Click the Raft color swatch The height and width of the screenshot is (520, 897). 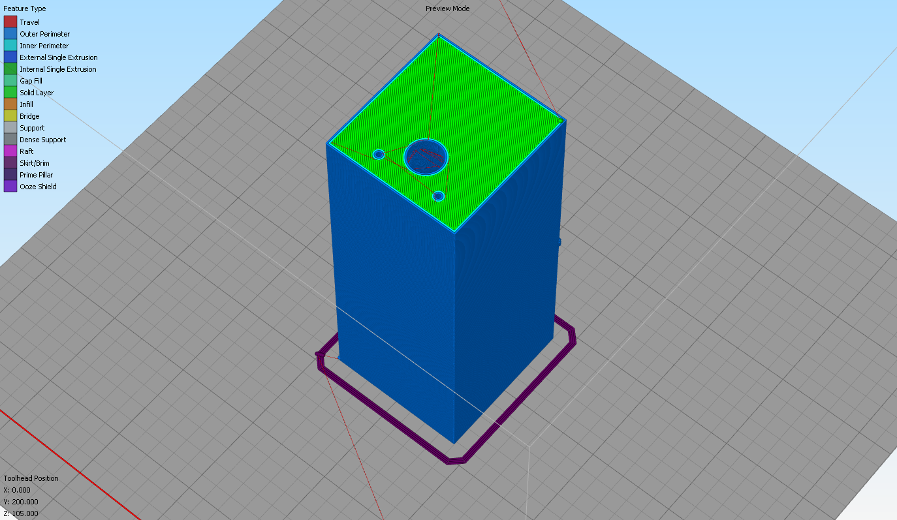[10, 151]
